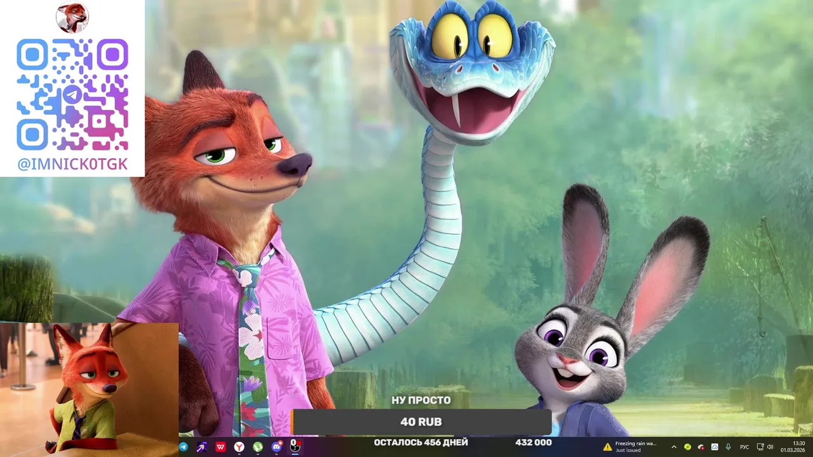Click the @IMNICK0TGK handle text
The height and width of the screenshot is (457, 813).
pyautogui.click(x=72, y=164)
